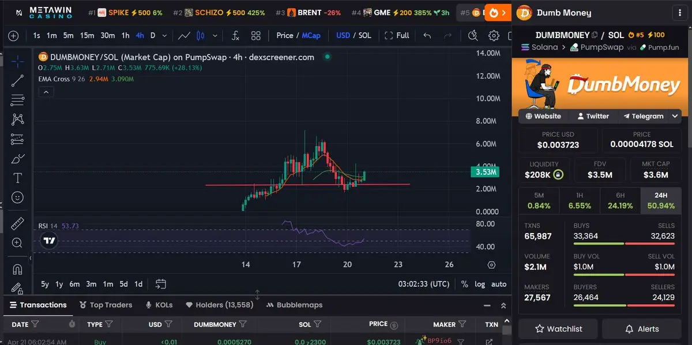Open chart settings gear in top toolbar
This screenshot has width=692, height=345.
coord(494,36)
